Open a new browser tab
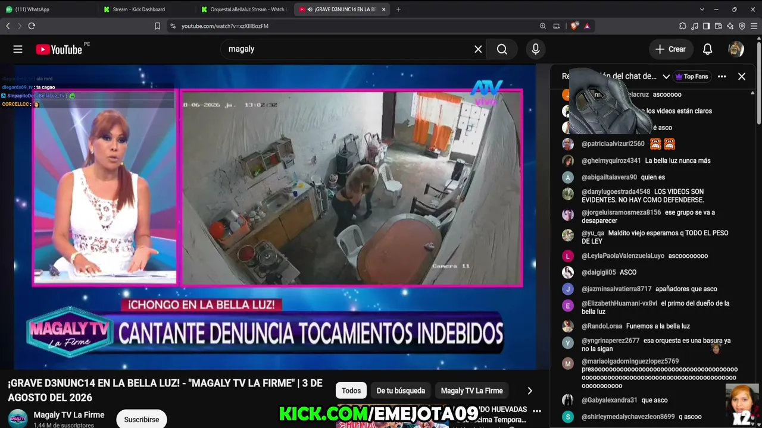762x428 pixels. click(398, 10)
